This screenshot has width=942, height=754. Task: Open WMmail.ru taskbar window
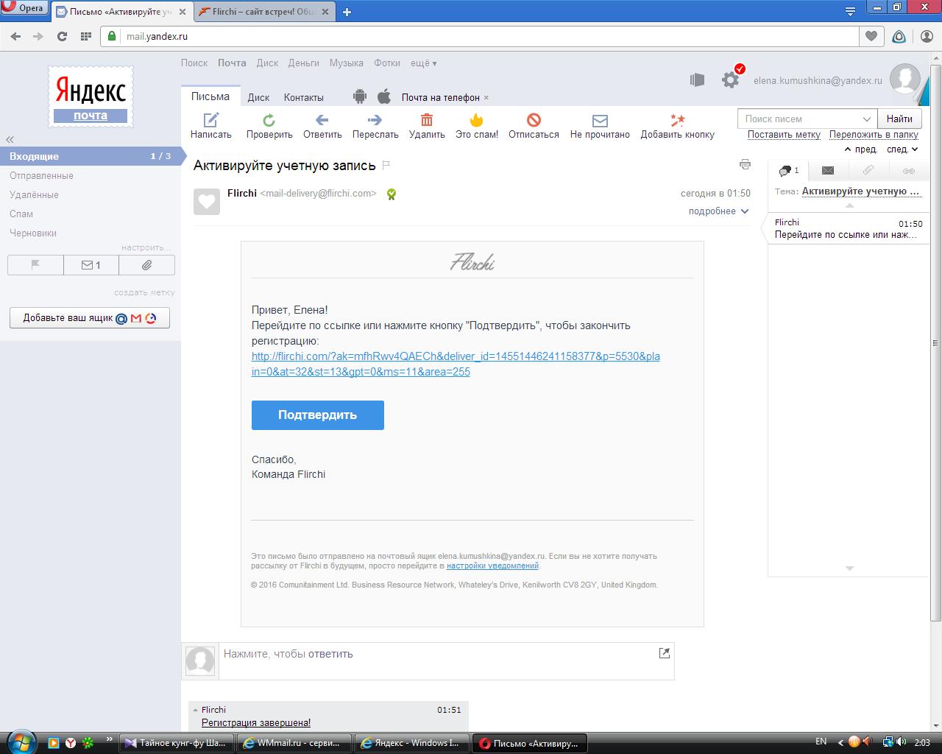[x=294, y=743]
